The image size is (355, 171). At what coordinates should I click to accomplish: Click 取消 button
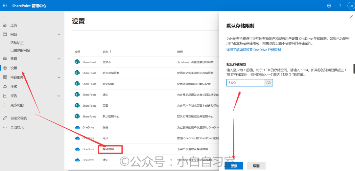256,166
